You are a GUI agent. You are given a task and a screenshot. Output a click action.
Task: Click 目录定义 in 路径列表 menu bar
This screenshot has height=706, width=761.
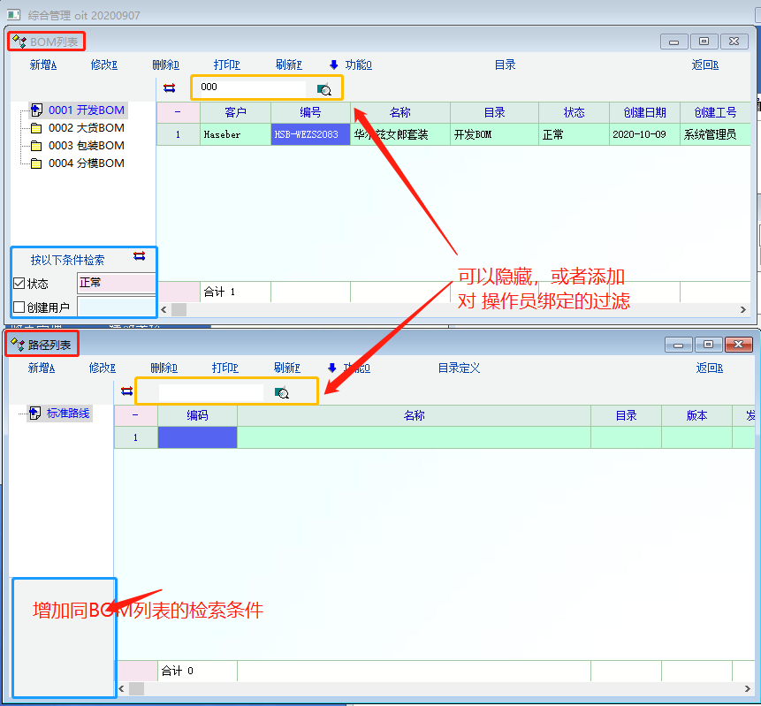[x=459, y=368]
